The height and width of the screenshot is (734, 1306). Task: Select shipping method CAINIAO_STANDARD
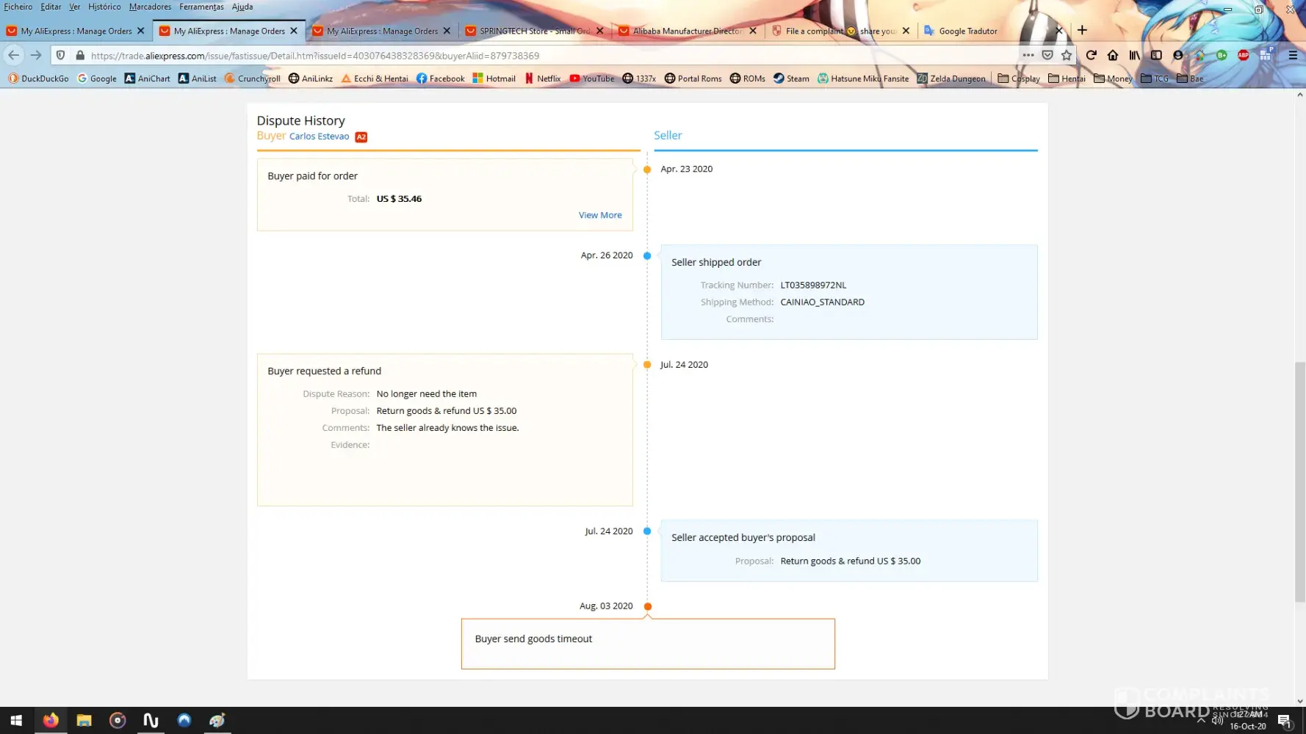point(822,302)
